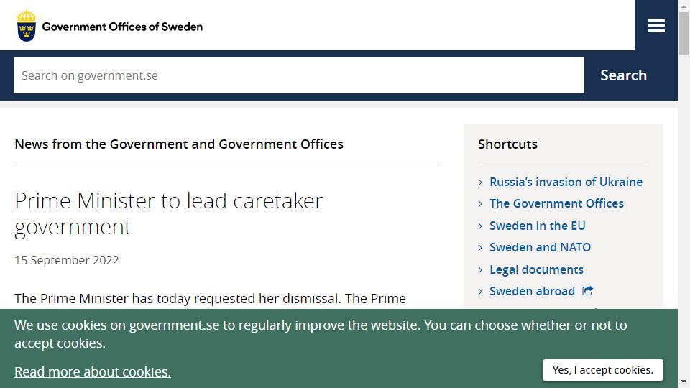Screen dimensions: 690x388
Task: Open Read more about cookies link
Action: click(93, 371)
